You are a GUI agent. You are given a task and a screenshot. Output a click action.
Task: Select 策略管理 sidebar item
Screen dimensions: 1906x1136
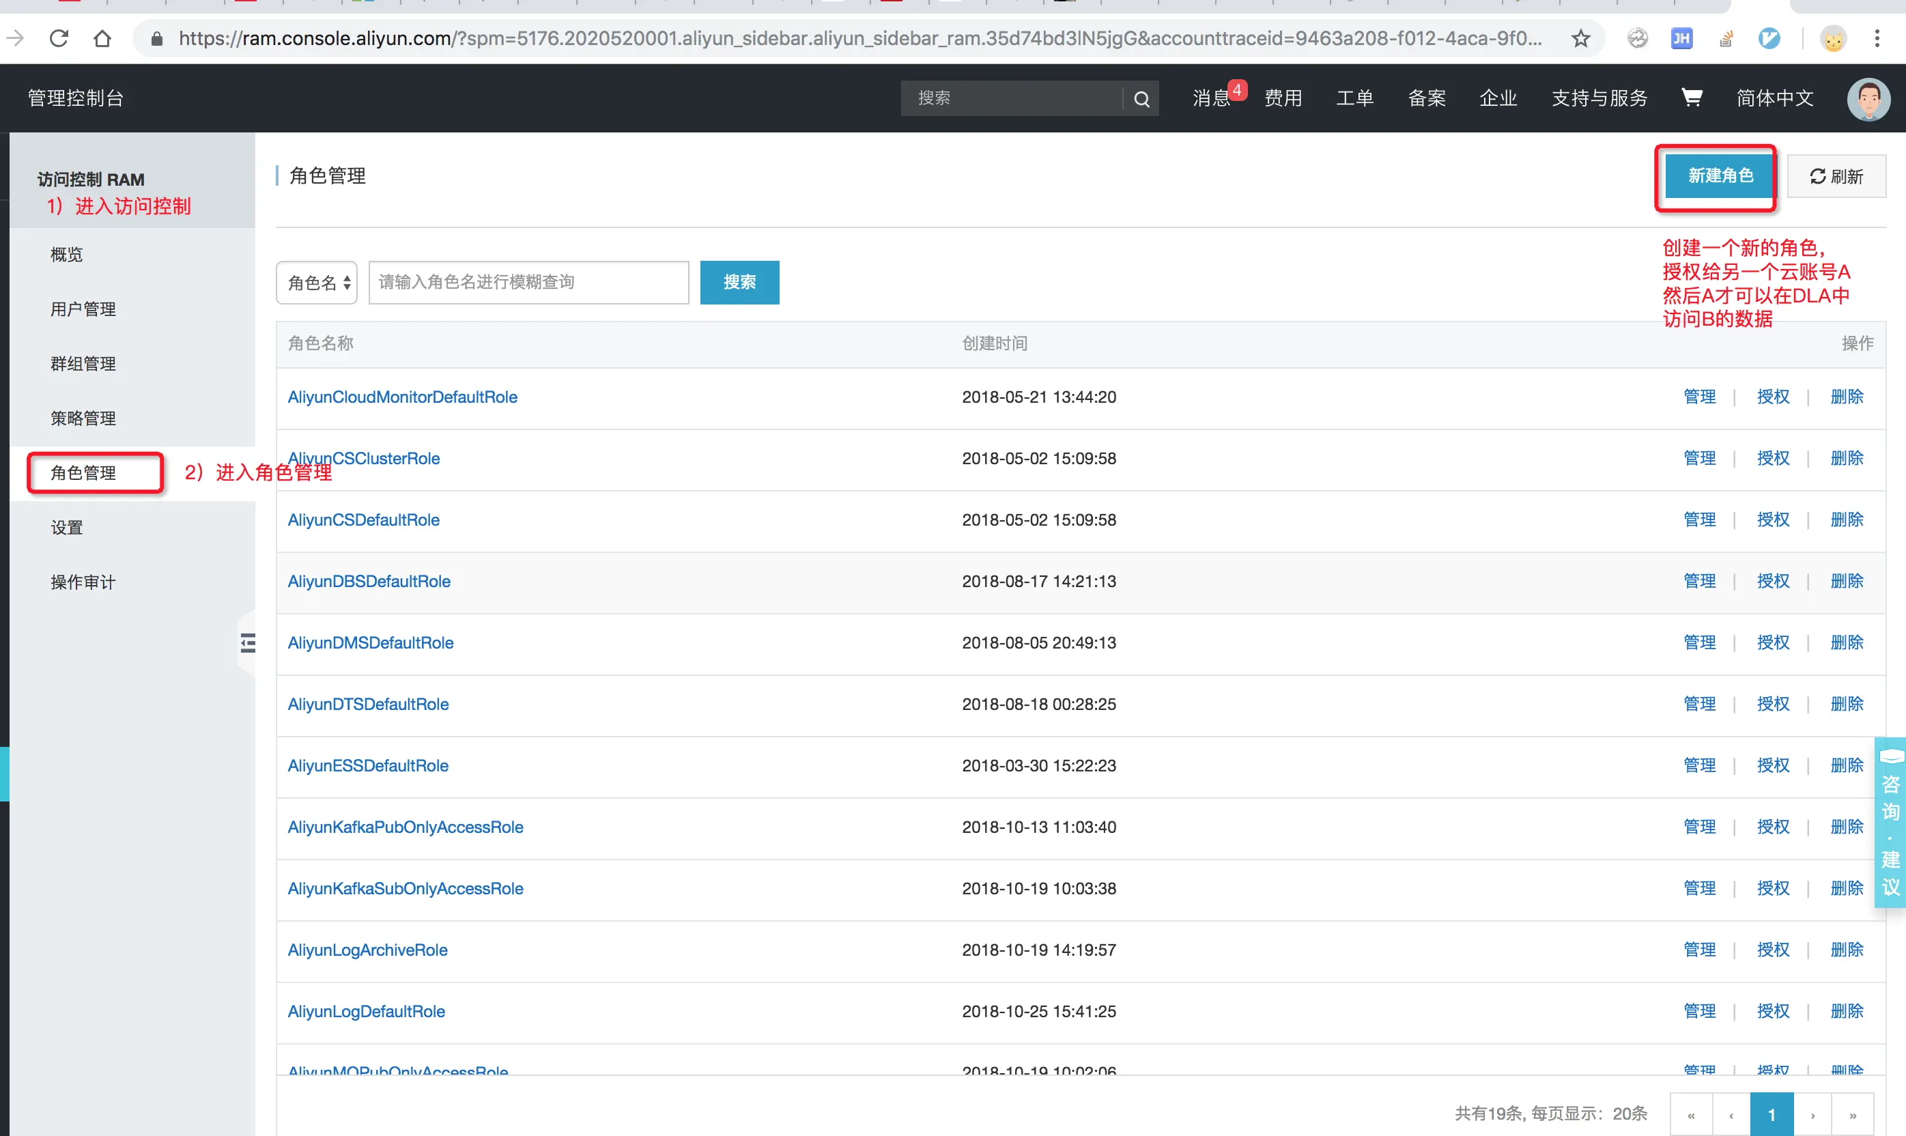coord(83,418)
